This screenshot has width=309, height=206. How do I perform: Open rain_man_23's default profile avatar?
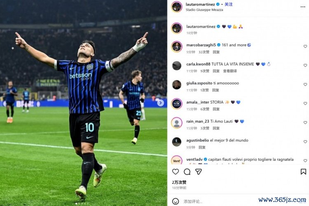(177, 123)
